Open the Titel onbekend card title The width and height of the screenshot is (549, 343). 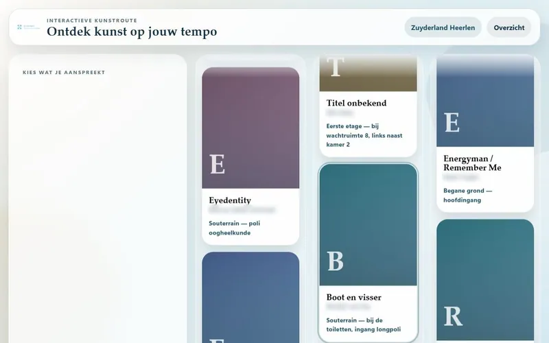356,103
